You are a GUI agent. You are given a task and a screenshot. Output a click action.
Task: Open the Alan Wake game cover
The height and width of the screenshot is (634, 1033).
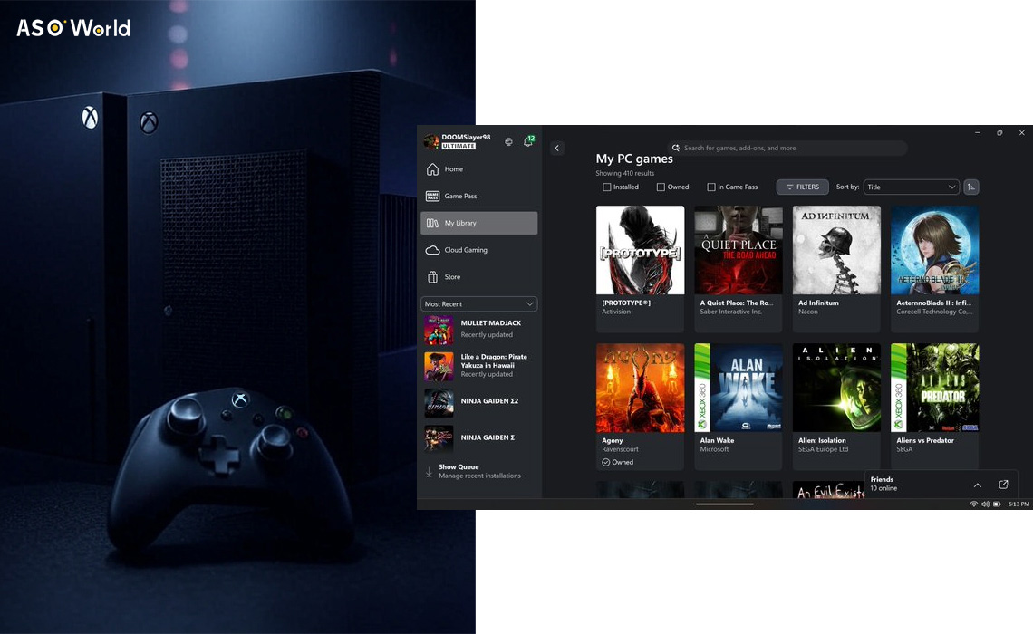739,388
